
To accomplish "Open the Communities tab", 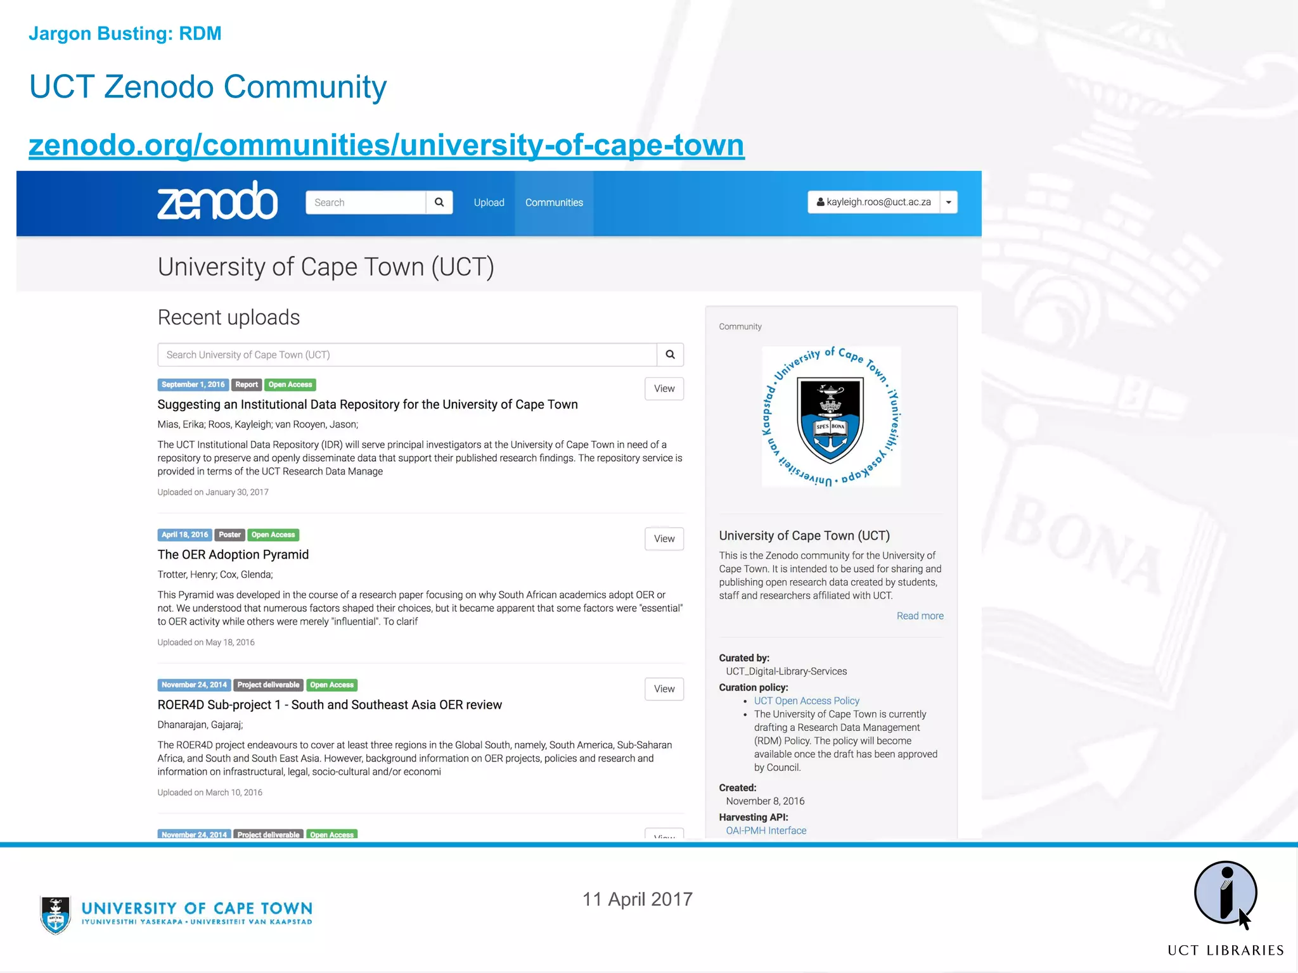I will (554, 203).
